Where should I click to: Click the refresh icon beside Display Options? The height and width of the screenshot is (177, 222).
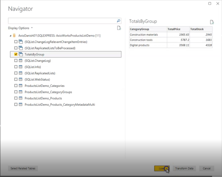coord(119,28)
